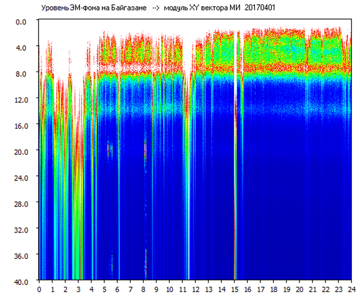
Task: Click the 20.0 vertical axis label
Action: [26, 151]
